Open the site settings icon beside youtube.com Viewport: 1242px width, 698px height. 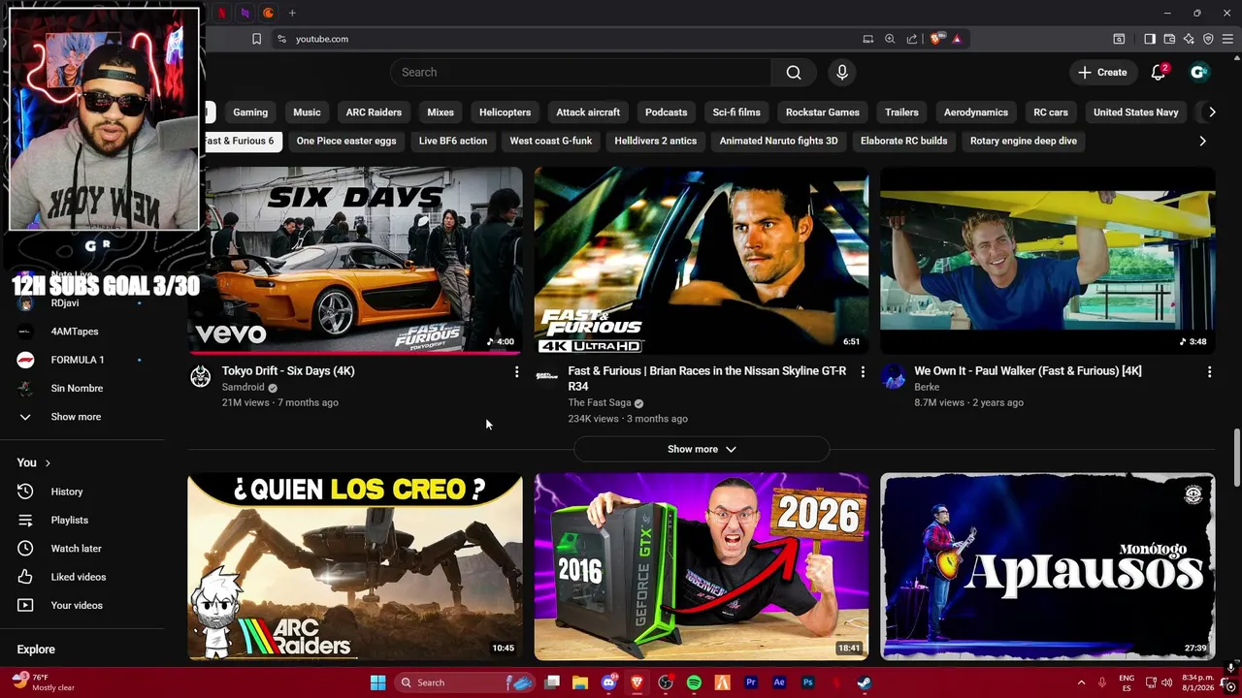click(x=281, y=39)
